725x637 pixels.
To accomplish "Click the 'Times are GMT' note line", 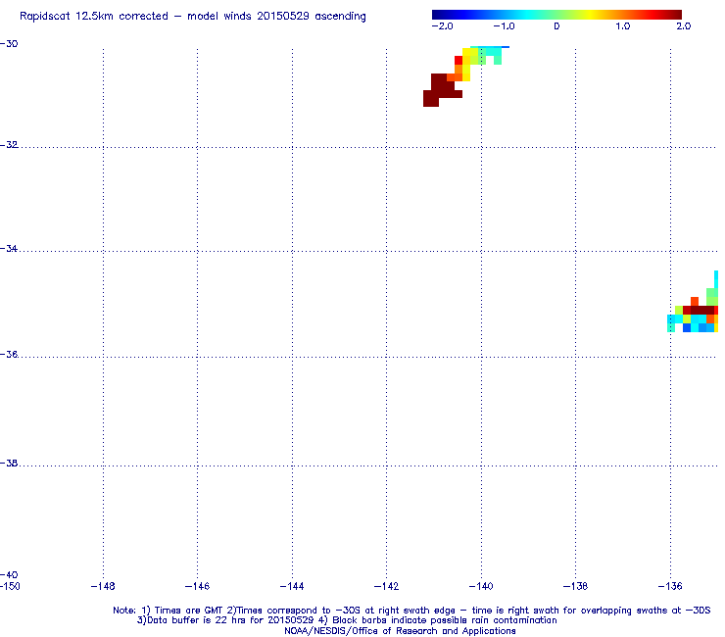I will pos(411,611).
